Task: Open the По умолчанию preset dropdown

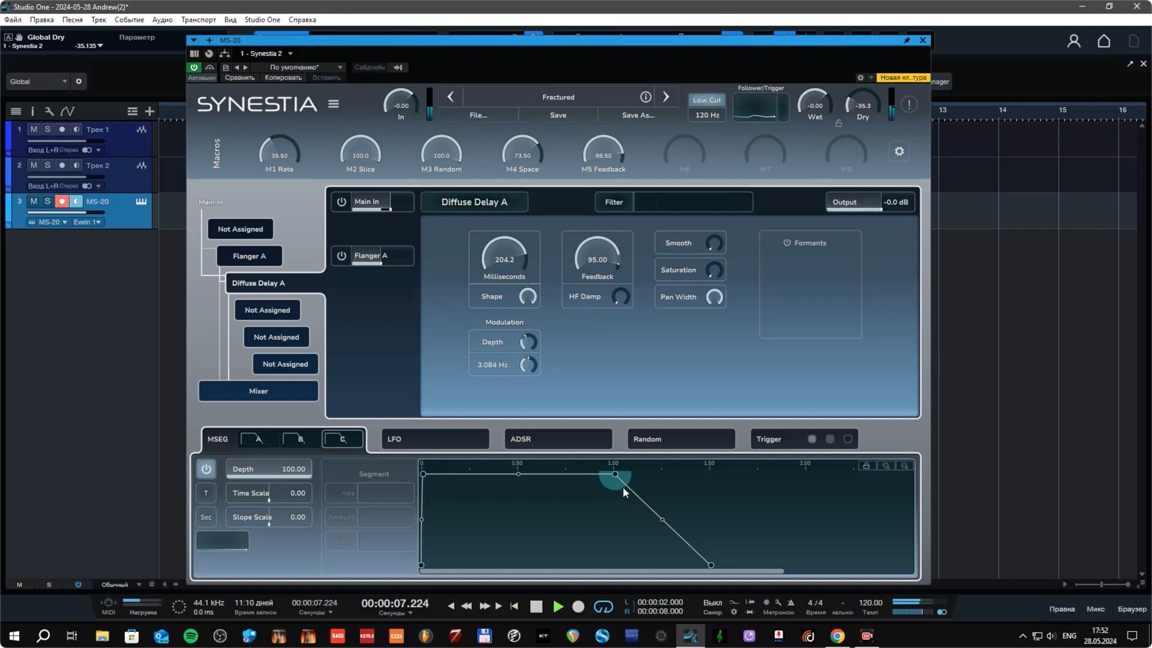Action: point(305,67)
